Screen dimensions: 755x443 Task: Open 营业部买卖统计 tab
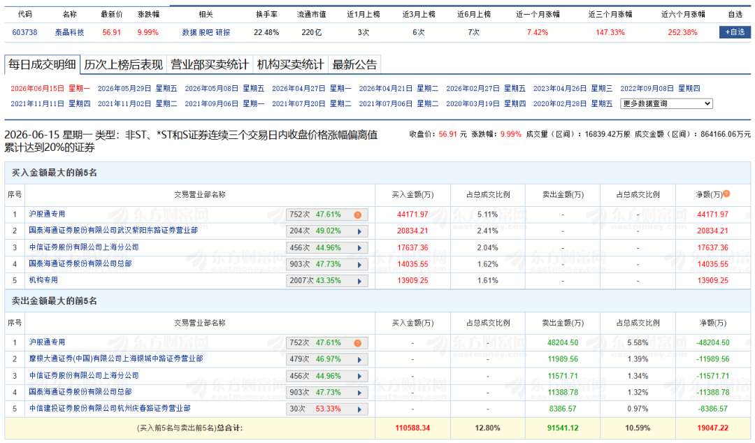click(210, 64)
